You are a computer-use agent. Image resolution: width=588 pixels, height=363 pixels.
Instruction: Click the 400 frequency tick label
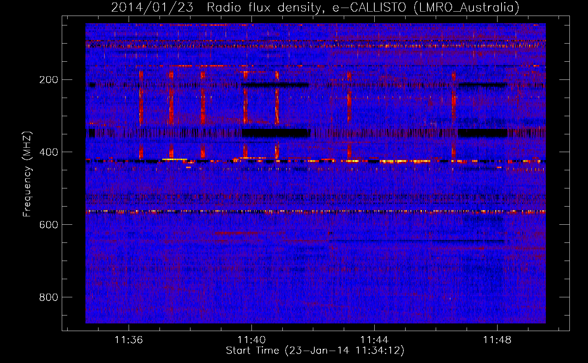tap(49, 152)
